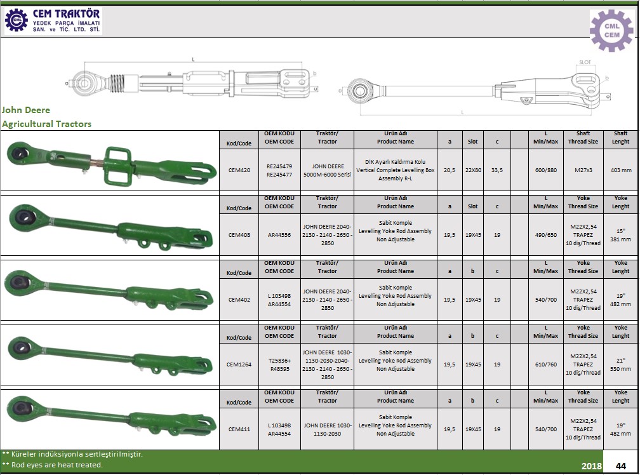Click the 'Küreler indüksiyonla sertleştirilmiştir.' note
Image resolution: width=640 pixels, height=475 pixels.
click(x=72, y=454)
